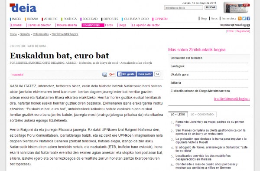Open the 'Lantegiak' article
This screenshot has height=171, width=260.
[177, 66]
